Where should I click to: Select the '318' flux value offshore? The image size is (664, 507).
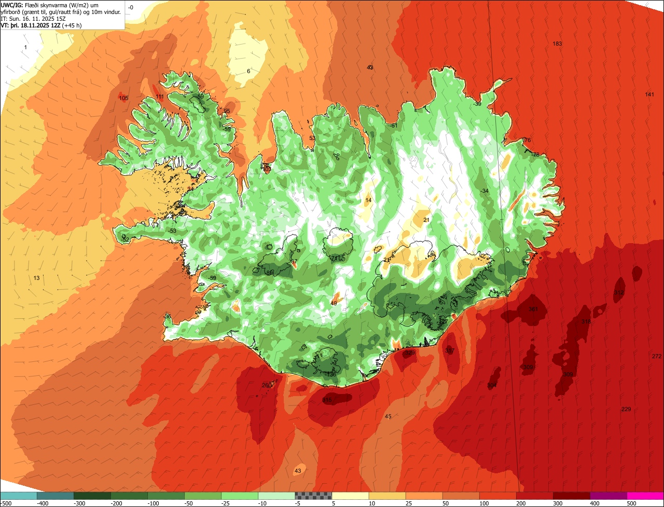coord(586,322)
